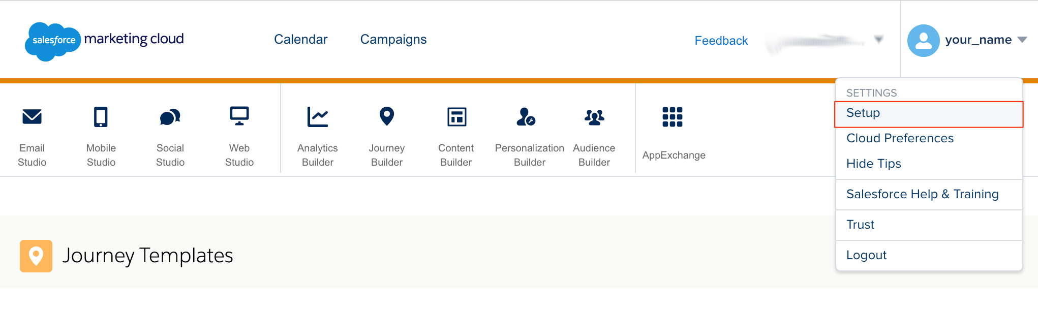Open Mobile Studio phone icon
Screen dimensions: 1038x309
tap(101, 117)
